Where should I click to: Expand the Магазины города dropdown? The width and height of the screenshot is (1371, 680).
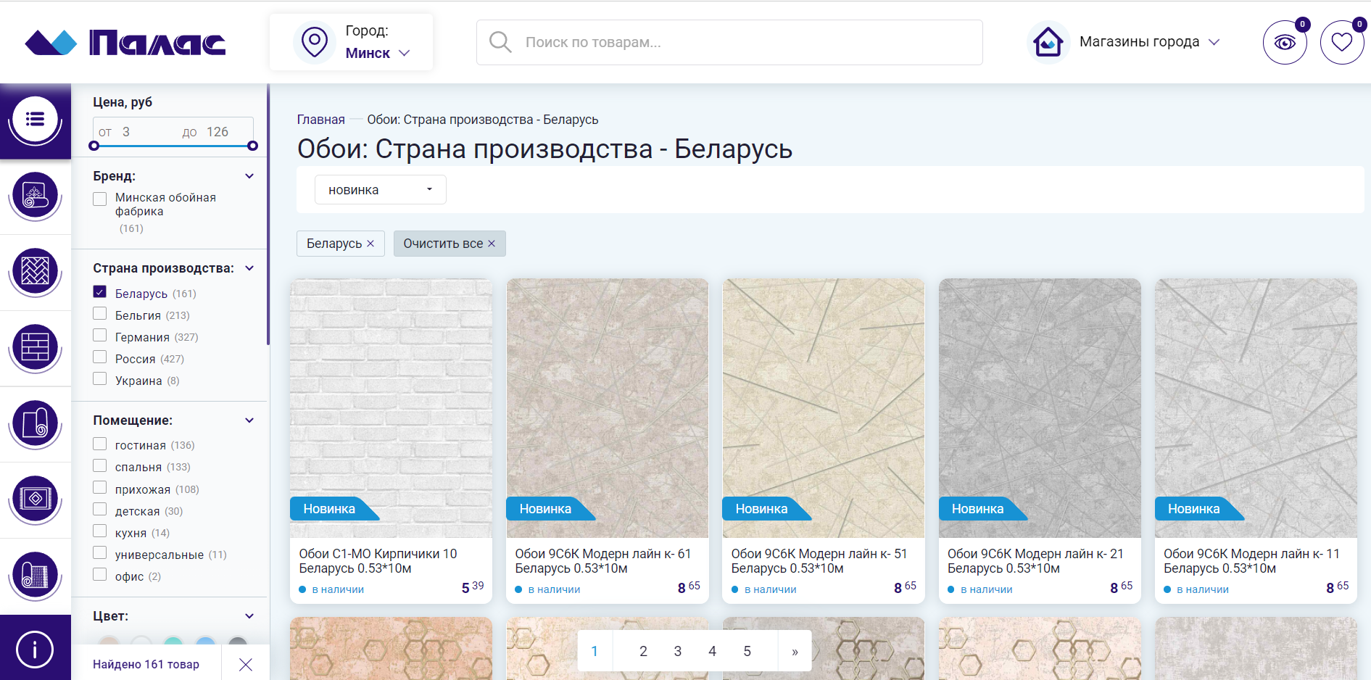(x=1149, y=42)
